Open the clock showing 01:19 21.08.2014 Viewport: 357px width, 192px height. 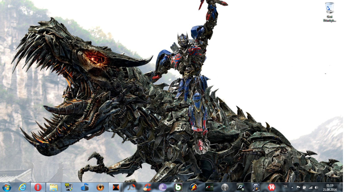point(330,187)
